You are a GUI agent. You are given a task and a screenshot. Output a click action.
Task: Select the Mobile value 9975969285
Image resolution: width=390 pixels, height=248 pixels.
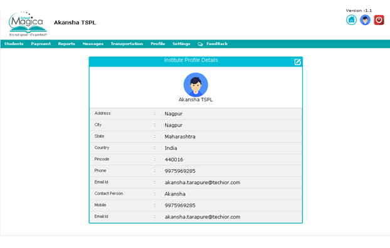pos(180,205)
